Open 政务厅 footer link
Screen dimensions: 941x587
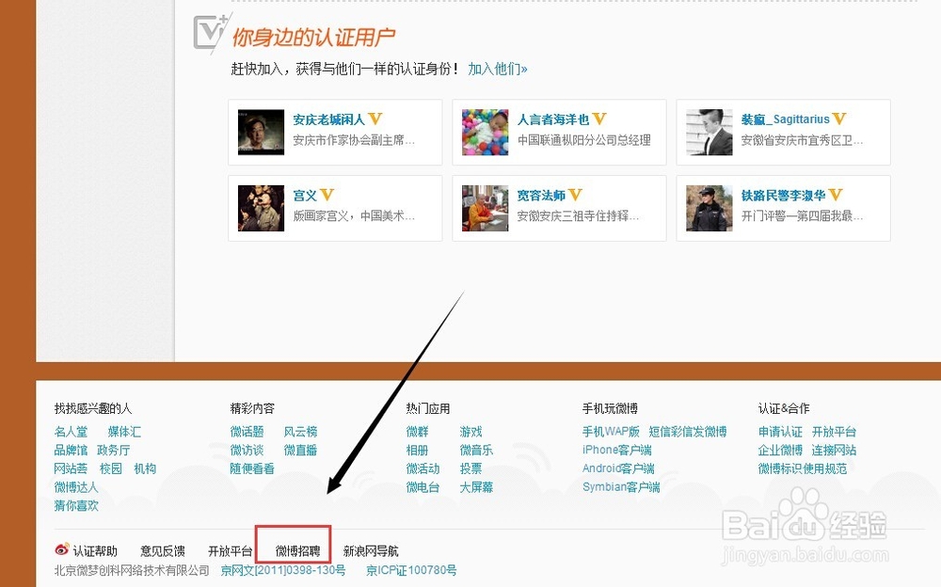114,451
